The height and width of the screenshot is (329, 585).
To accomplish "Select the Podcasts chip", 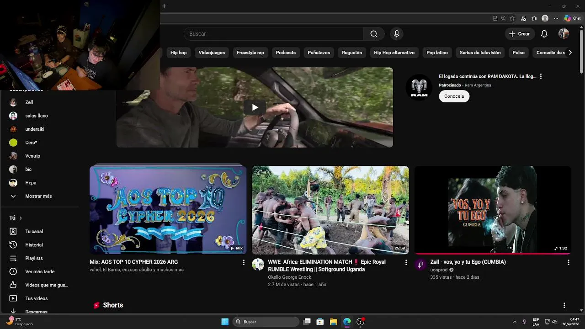I will (286, 53).
